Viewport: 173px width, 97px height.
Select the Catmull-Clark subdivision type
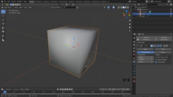(x=146, y=52)
